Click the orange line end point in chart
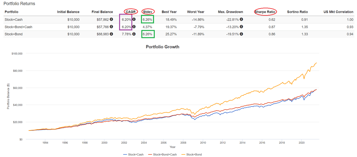Viewport: 357px width, 157px height. click(x=317, y=63)
